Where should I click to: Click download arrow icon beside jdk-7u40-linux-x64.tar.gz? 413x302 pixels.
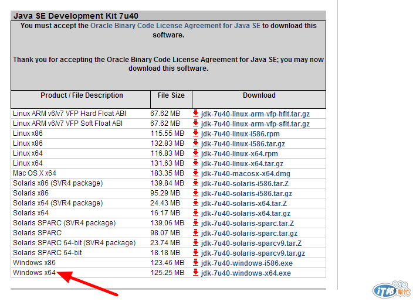(x=195, y=163)
